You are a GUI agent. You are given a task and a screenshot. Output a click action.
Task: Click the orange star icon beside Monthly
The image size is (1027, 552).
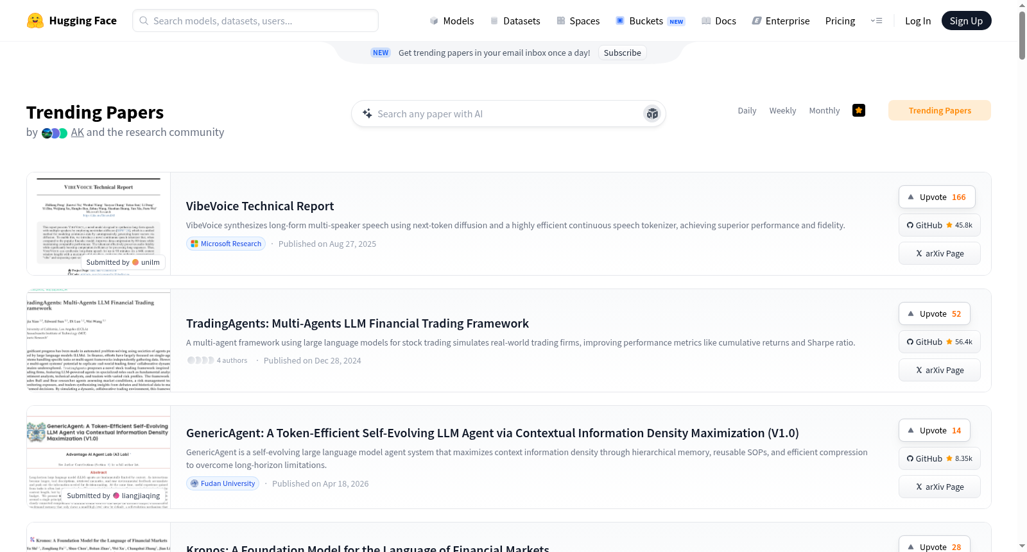(x=859, y=110)
